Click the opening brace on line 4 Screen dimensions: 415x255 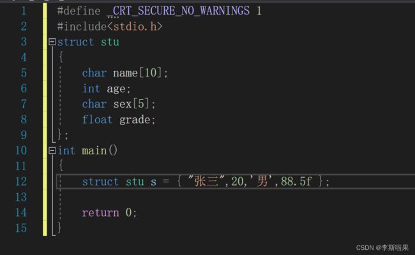61,57
